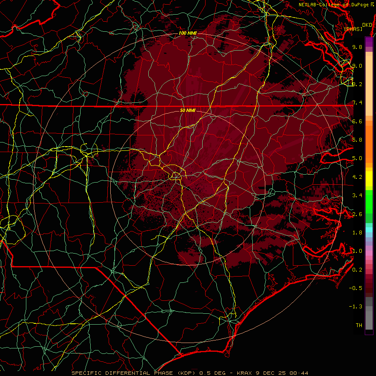Click the 1.0 legend value
The height and width of the screenshot is (376, 376).
[357, 251]
